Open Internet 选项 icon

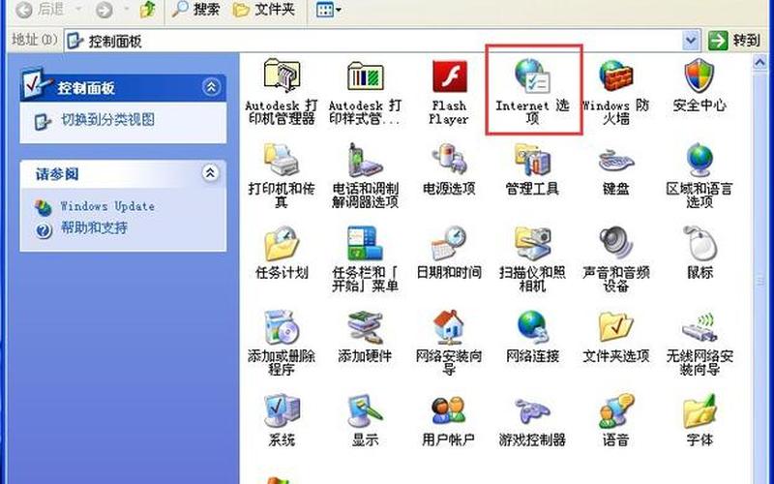point(533,76)
